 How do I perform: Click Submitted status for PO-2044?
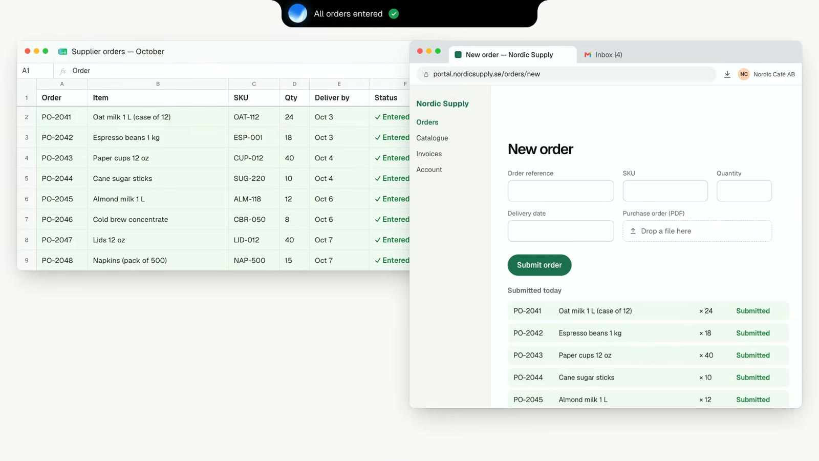coord(753,378)
